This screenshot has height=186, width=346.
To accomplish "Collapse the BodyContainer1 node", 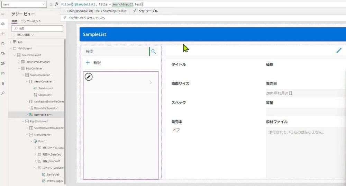I will 19,68.
